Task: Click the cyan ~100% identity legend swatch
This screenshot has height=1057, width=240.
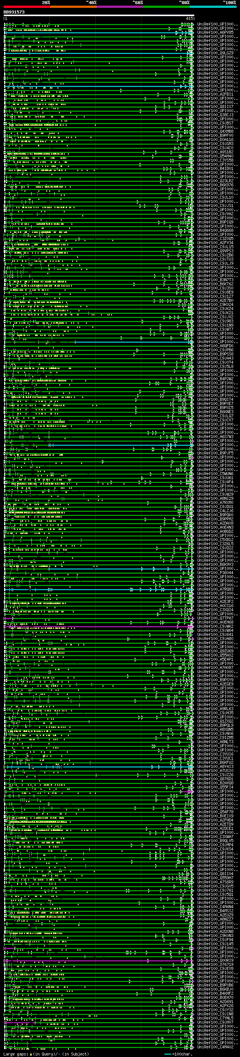Action: tap(213, 7)
